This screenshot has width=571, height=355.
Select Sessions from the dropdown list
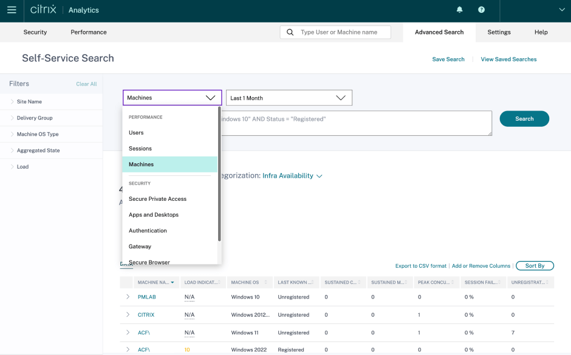140,149
